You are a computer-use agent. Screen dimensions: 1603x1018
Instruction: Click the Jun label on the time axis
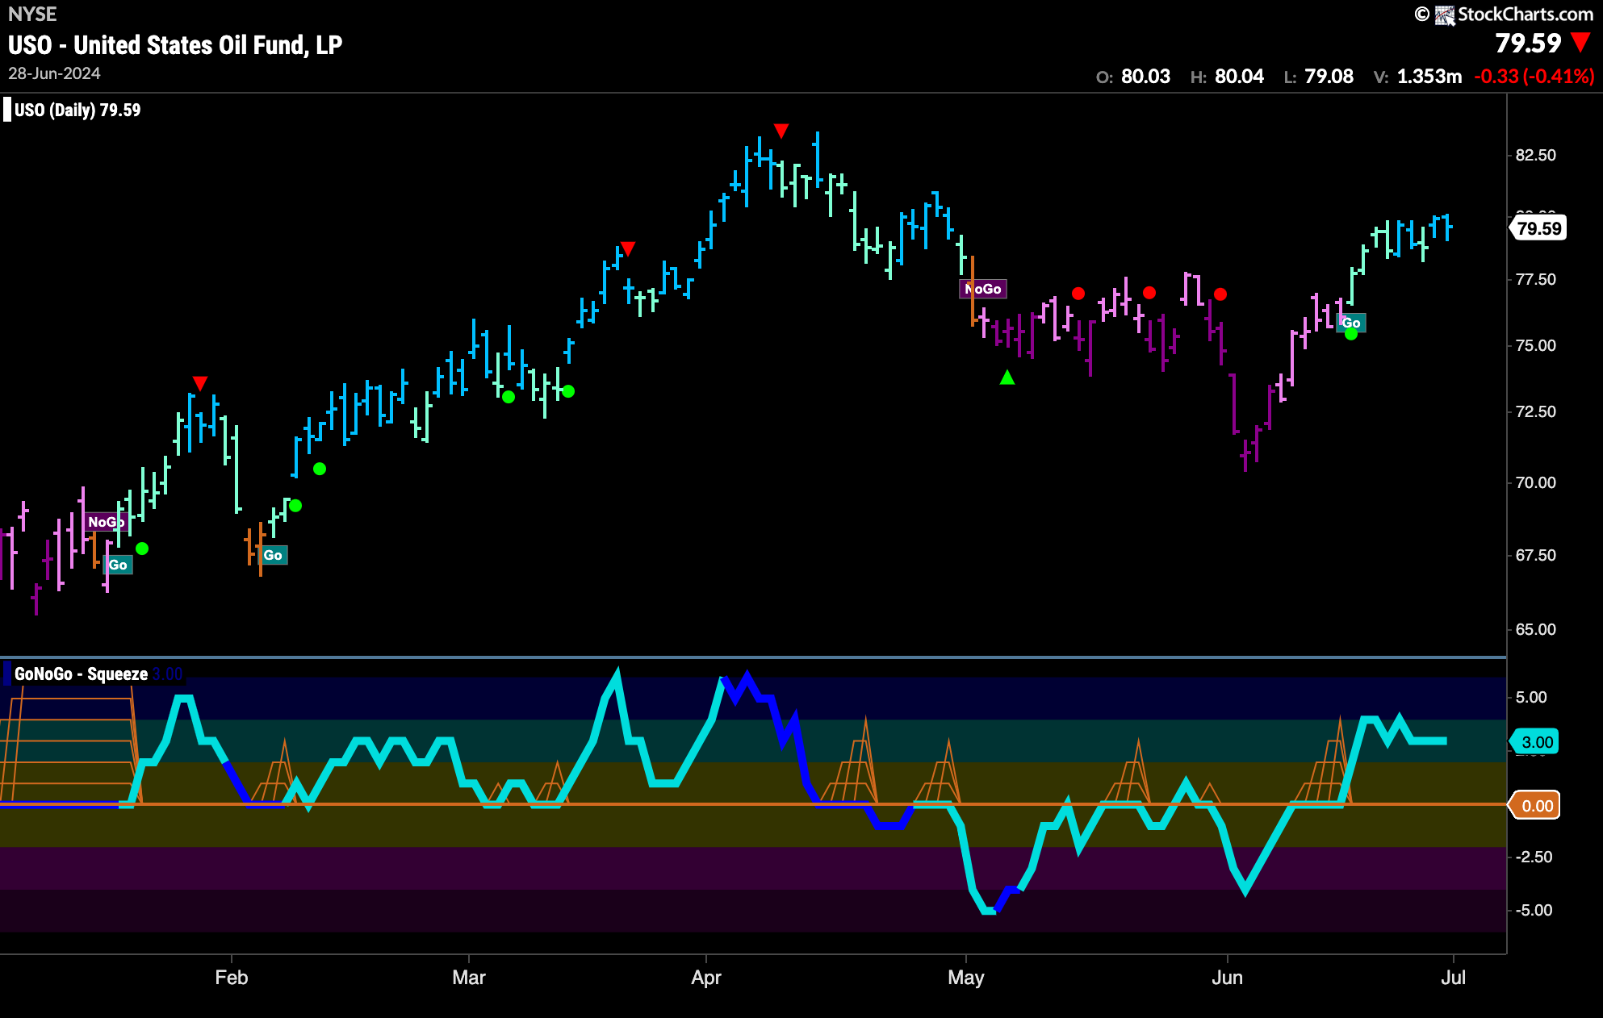pos(1226,978)
